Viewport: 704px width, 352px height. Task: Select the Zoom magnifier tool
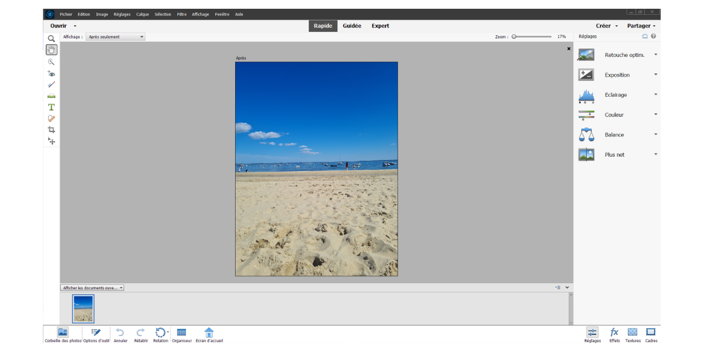(x=51, y=39)
